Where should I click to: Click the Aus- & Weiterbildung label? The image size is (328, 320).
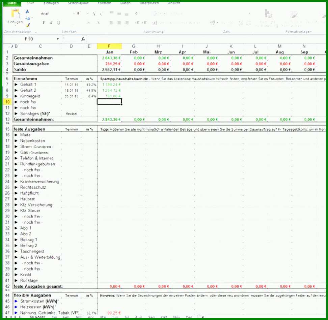click(40, 257)
